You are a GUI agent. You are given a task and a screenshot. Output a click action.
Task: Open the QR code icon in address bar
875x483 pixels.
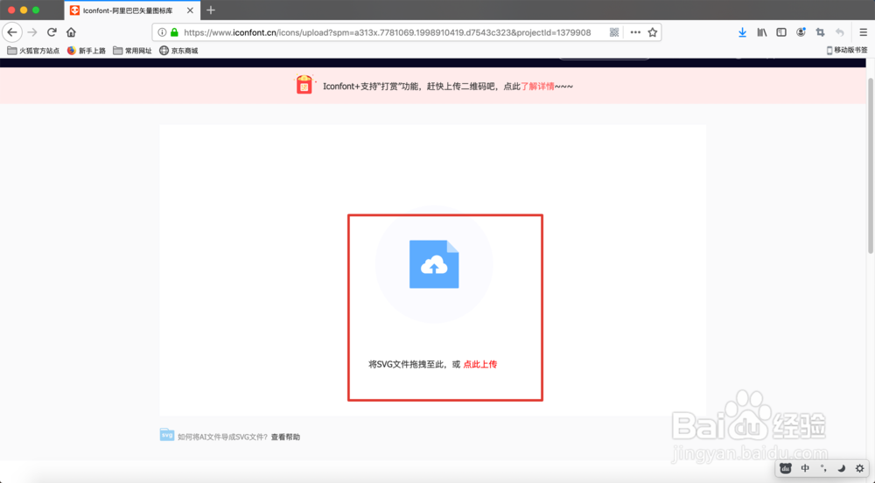[614, 32]
